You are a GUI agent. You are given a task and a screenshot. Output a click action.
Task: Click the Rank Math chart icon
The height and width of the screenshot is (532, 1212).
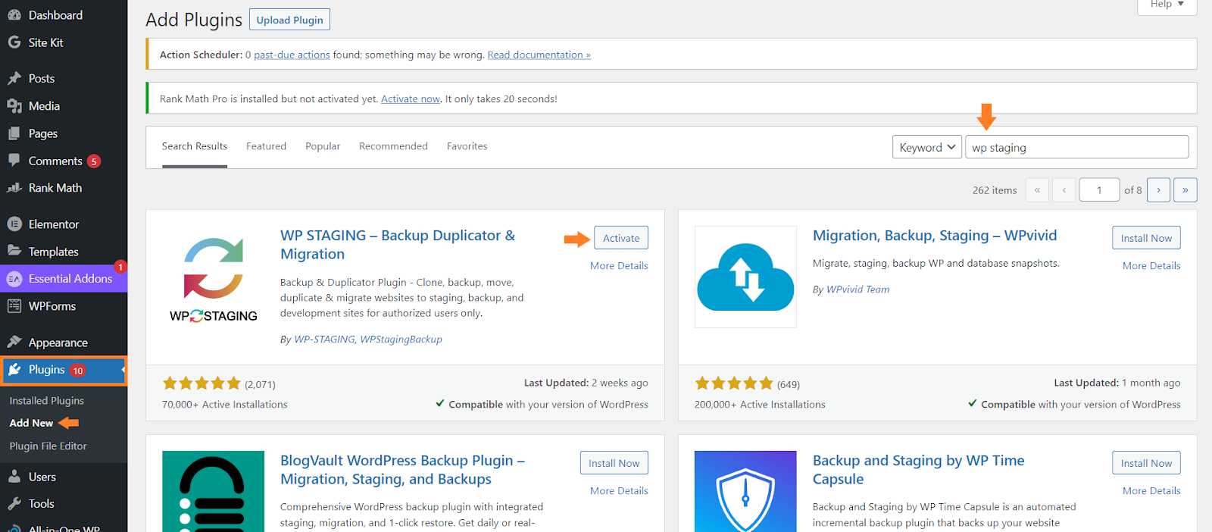14,188
